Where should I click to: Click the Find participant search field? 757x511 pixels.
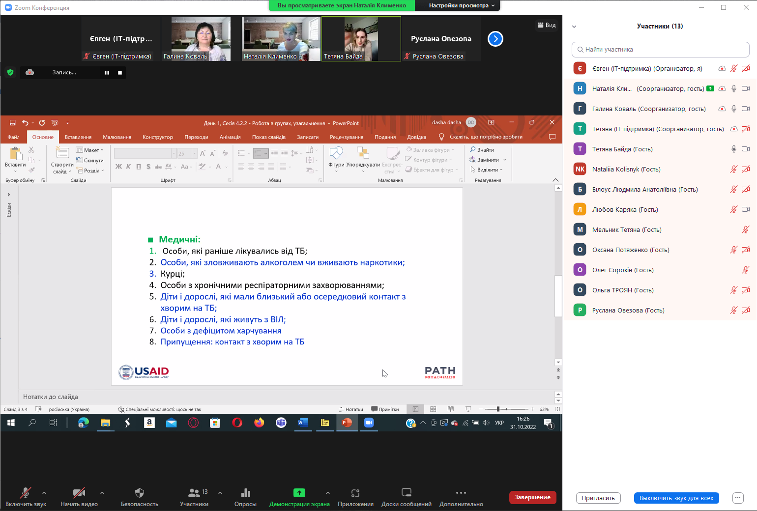pos(660,50)
